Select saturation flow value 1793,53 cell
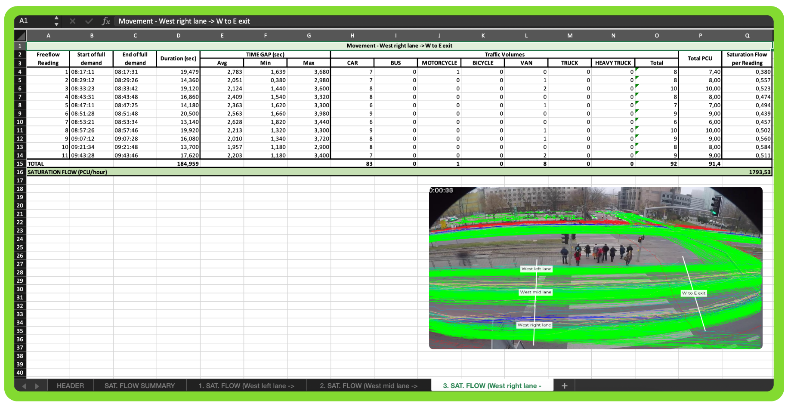 point(747,172)
